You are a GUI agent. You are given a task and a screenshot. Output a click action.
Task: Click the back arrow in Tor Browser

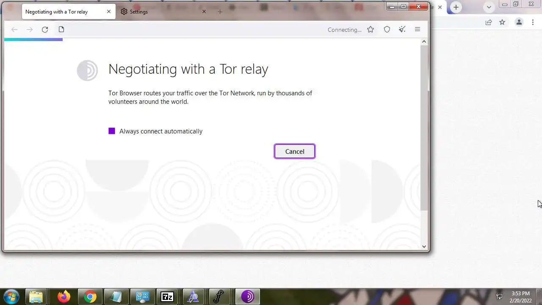(14, 29)
